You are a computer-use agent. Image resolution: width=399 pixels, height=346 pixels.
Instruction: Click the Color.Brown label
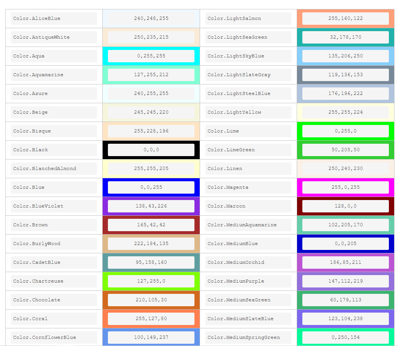[54, 225]
